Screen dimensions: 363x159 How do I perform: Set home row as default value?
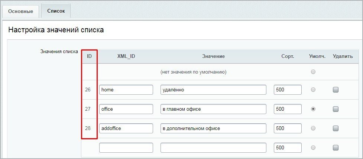click(x=313, y=90)
